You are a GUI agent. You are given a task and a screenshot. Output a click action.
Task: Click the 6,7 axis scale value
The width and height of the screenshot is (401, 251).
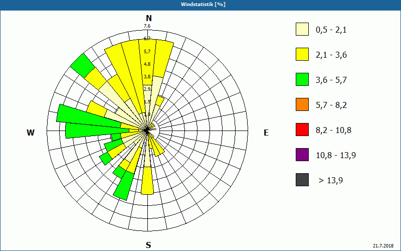click(x=147, y=39)
